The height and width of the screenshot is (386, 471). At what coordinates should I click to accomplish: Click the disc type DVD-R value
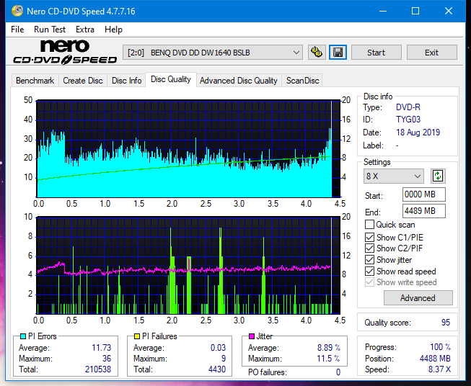(408, 107)
